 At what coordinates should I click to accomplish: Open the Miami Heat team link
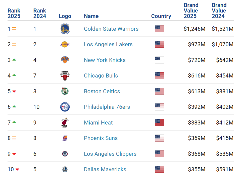pos(98,122)
